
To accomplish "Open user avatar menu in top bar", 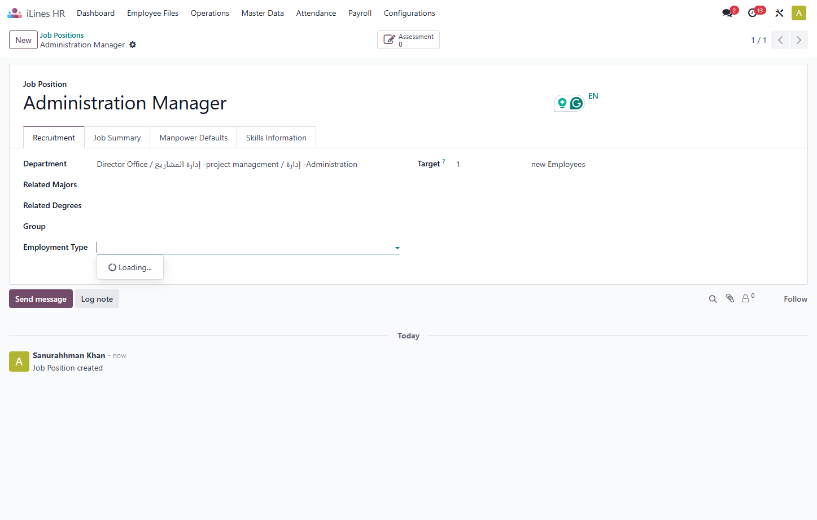I will pyautogui.click(x=798, y=13).
